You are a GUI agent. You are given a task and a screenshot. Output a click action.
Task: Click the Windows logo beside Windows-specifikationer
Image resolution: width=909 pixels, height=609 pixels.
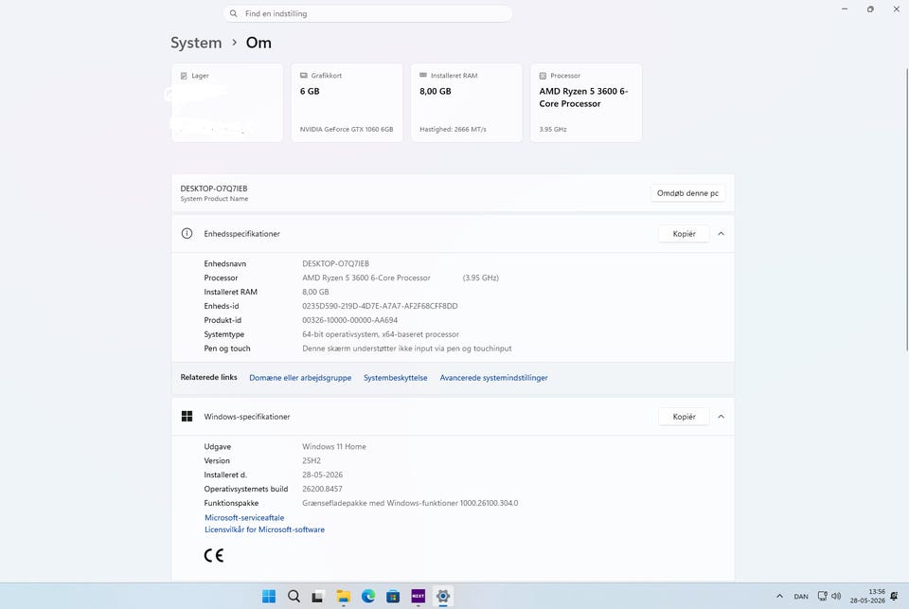[x=187, y=417]
